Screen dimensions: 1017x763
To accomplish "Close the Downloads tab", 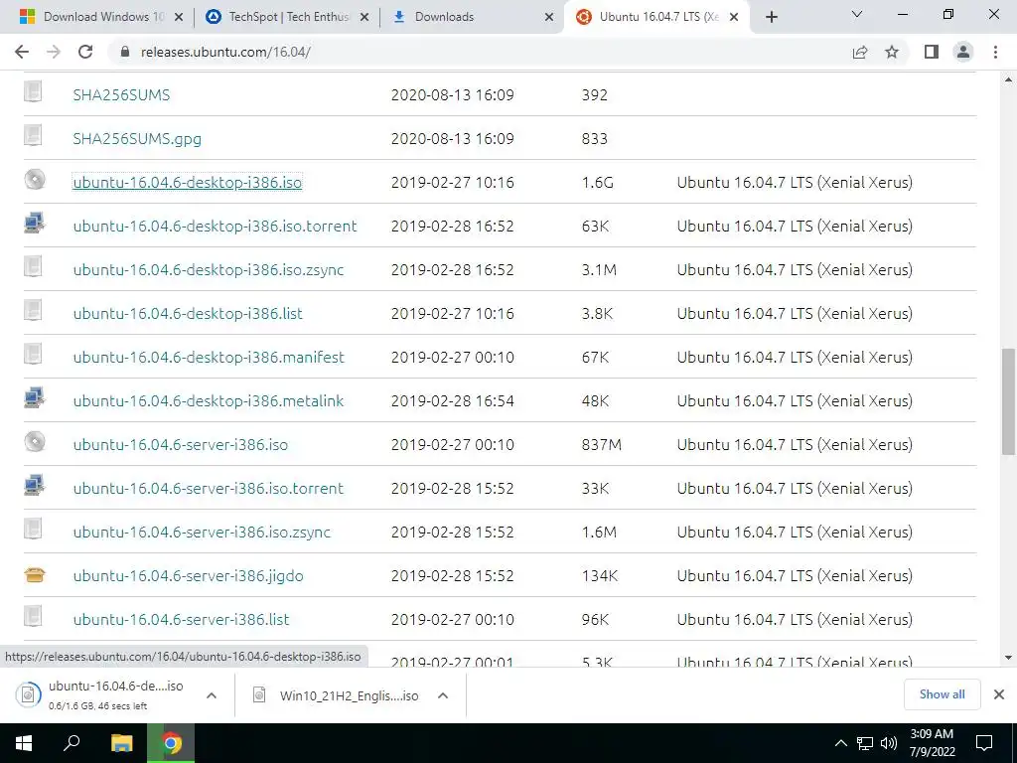I will (548, 17).
